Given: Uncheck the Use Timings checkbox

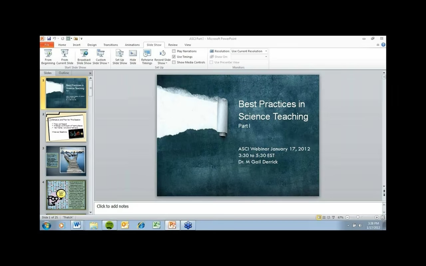Looking at the screenshot, I should pyautogui.click(x=174, y=57).
